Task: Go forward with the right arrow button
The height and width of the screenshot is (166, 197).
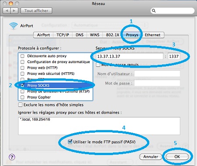Action: [14, 11]
